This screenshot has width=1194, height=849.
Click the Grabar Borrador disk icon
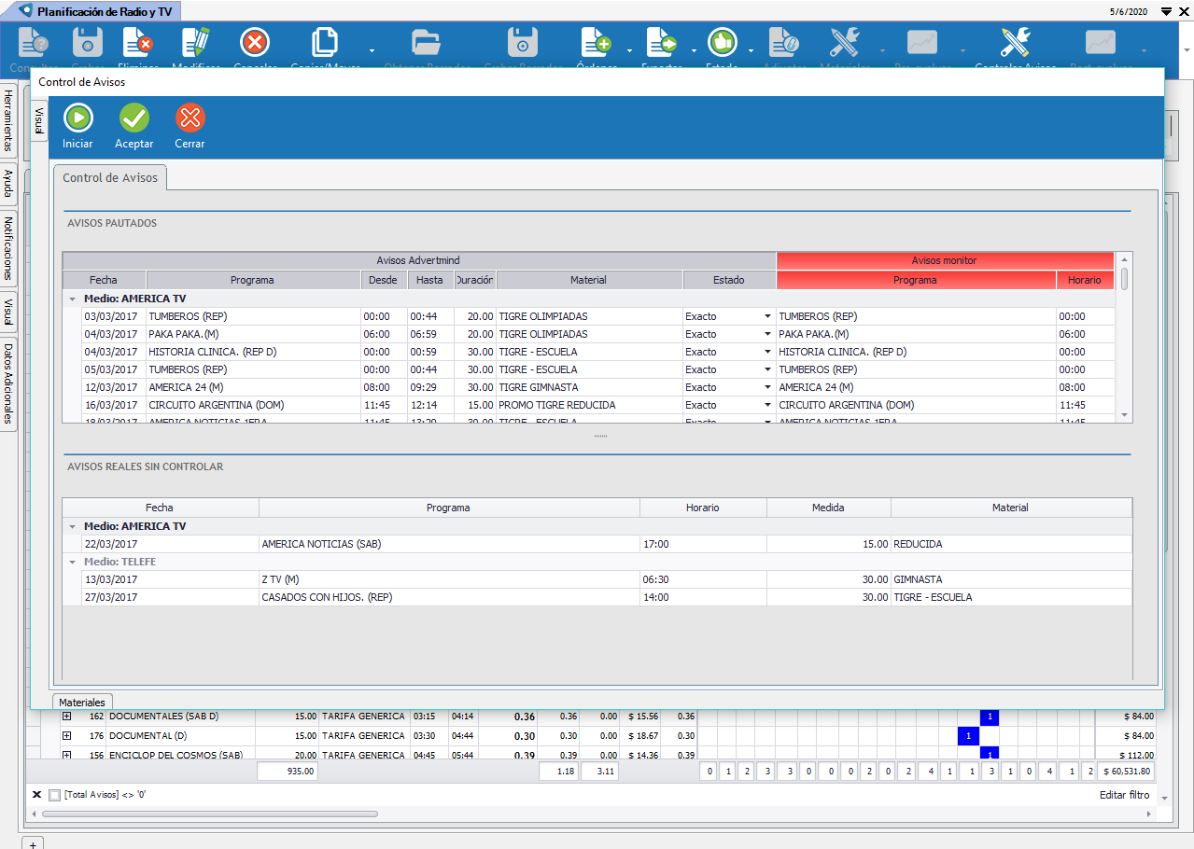point(522,43)
